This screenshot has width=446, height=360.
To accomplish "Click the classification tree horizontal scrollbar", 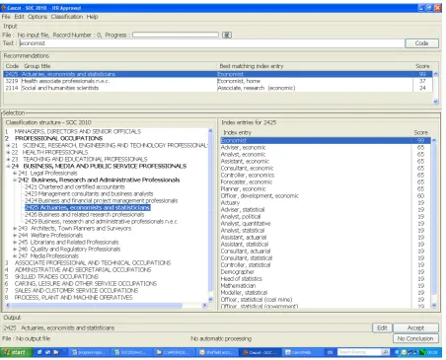I will pyautogui.click(x=107, y=305).
